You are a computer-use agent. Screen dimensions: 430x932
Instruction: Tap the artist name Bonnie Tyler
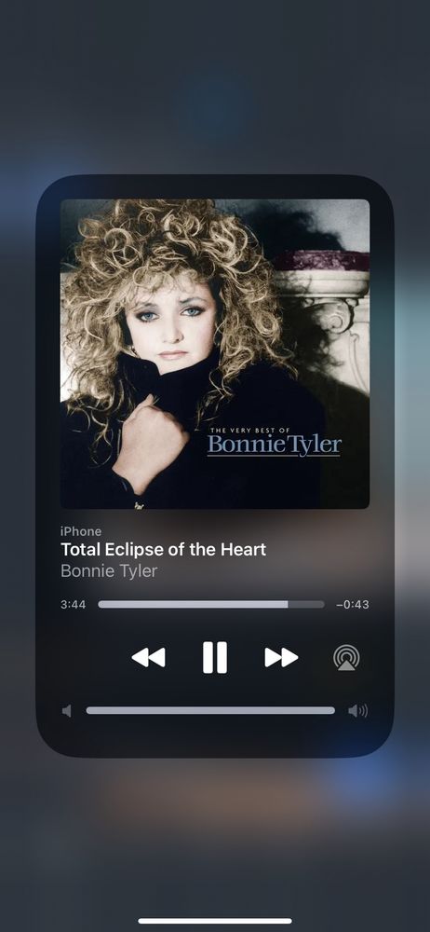pos(109,571)
